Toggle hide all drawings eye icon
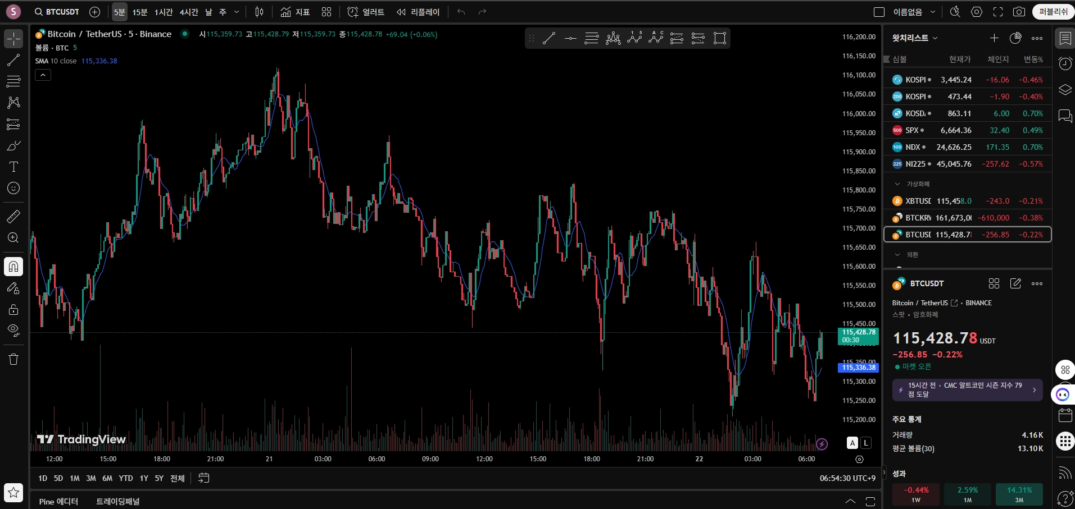 tap(13, 329)
